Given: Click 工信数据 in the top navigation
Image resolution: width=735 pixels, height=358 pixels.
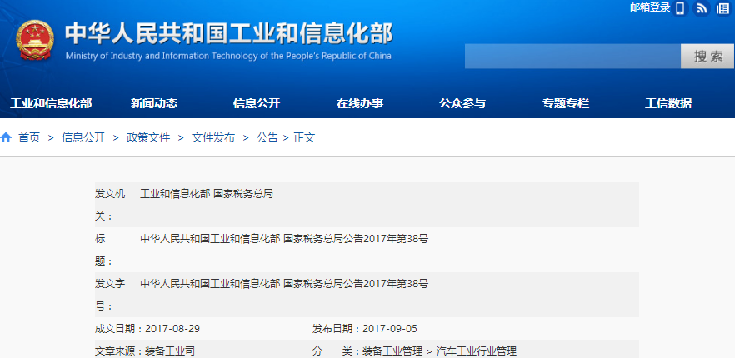Looking at the screenshot, I should point(668,103).
